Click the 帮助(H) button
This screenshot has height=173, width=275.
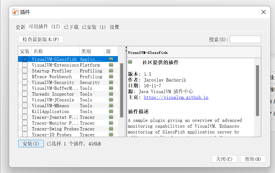pos(253,159)
